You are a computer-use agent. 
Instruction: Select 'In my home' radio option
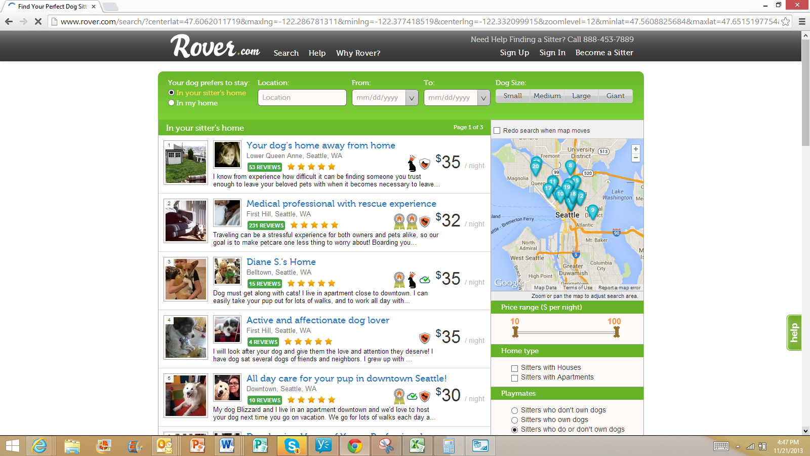pyautogui.click(x=172, y=103)
